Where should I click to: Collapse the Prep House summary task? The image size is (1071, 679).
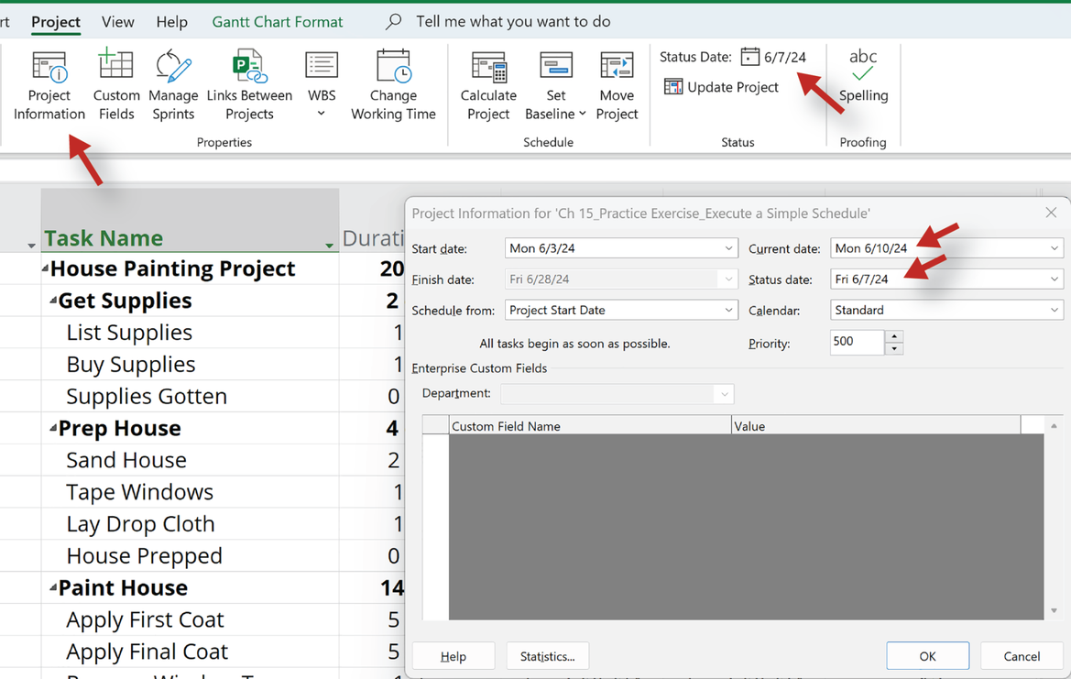(53, 428)
